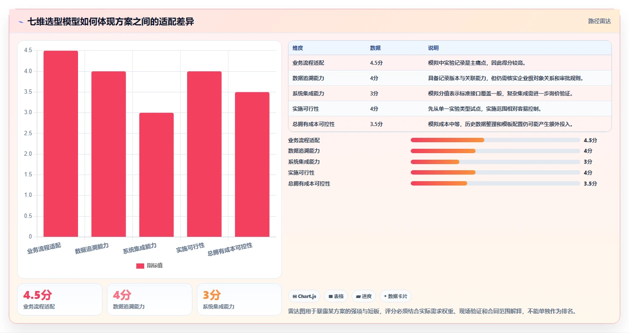629x333 pixels.
Task: Select the 业务流程适配 bar in chart
Action: tap(60, 144)
